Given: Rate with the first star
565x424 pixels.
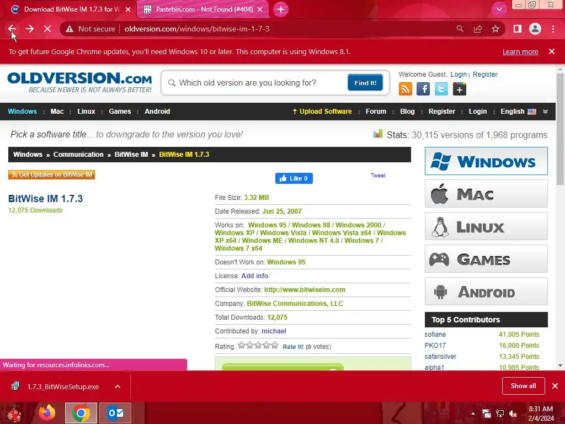Looking at the screenshot, I should pos(242,346).
